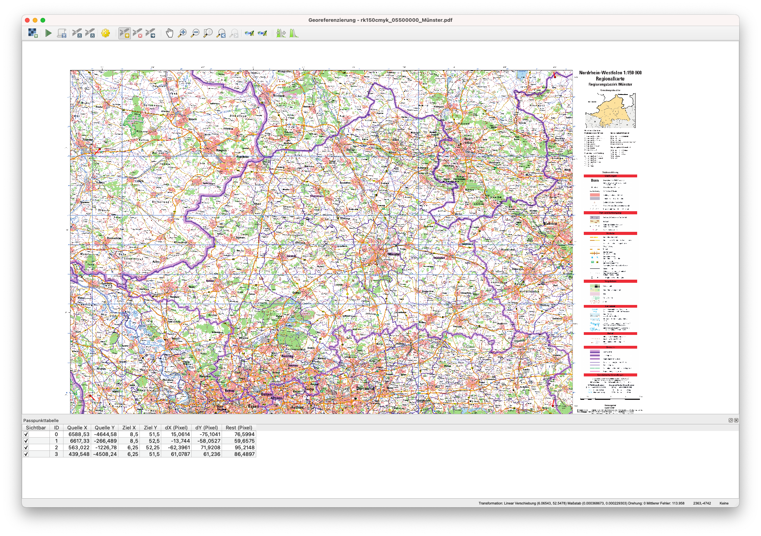Select Rest cell 59,6575

point(239,441)
